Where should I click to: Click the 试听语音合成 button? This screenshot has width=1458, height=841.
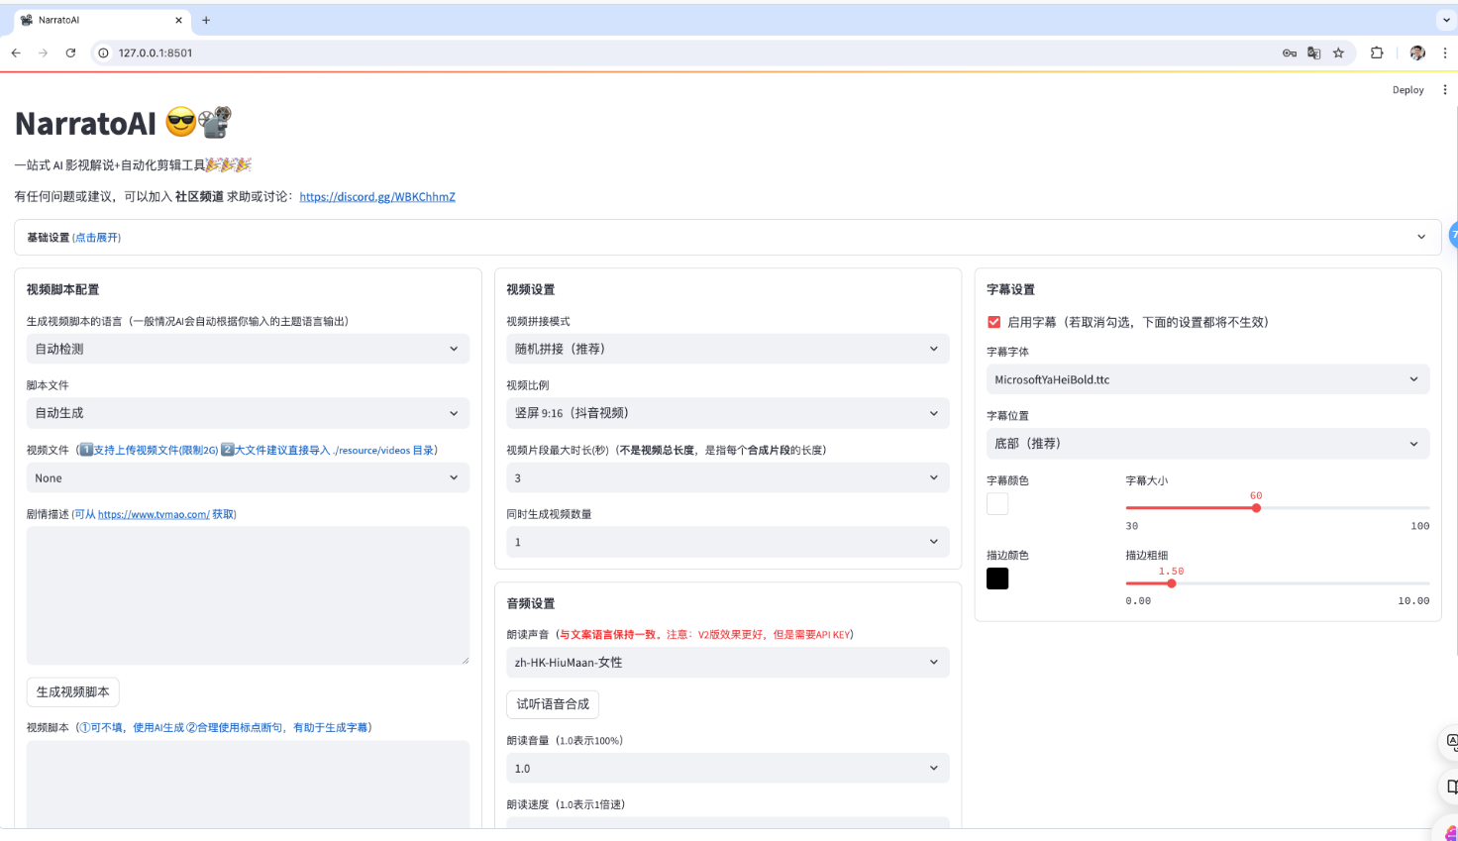click(x=553, y=704)
